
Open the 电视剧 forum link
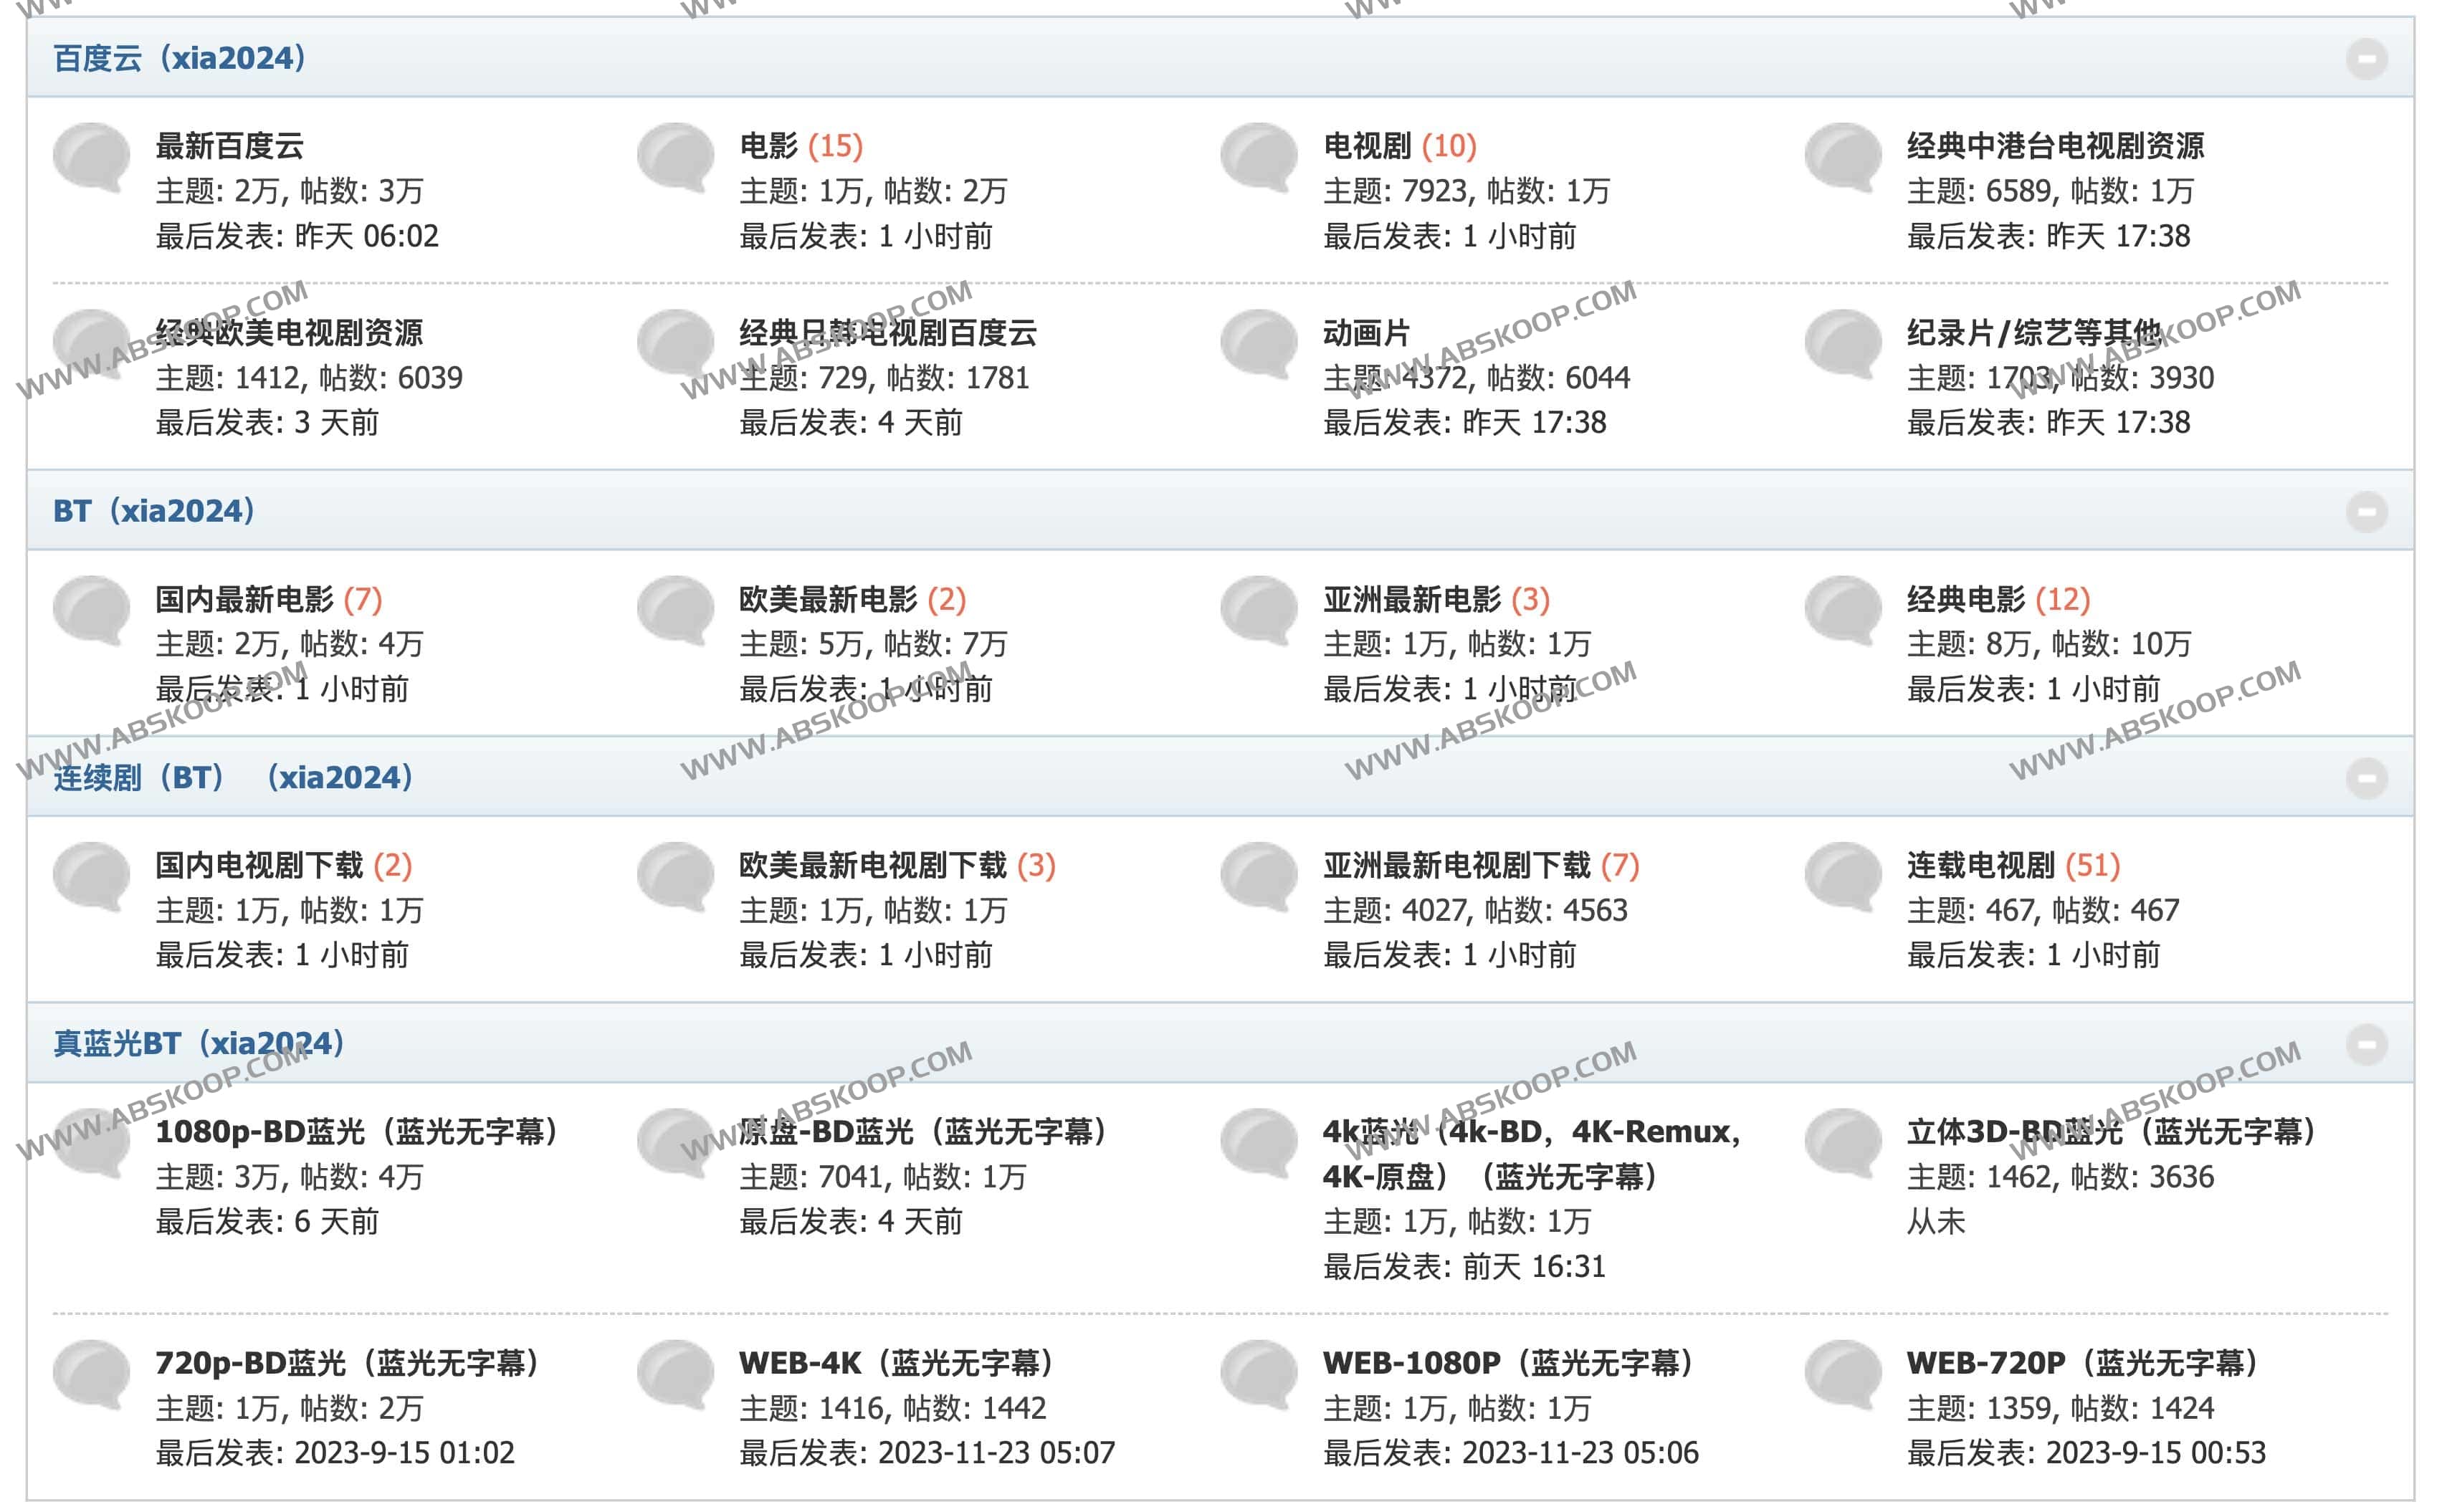(1366, 146)
